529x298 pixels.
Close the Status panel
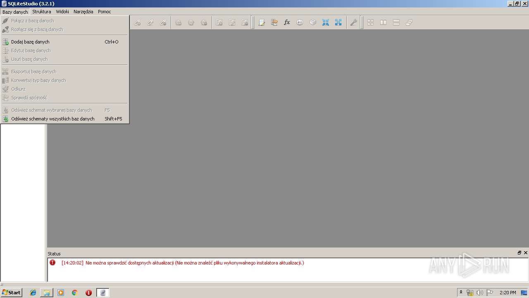[x=526, y=253]
